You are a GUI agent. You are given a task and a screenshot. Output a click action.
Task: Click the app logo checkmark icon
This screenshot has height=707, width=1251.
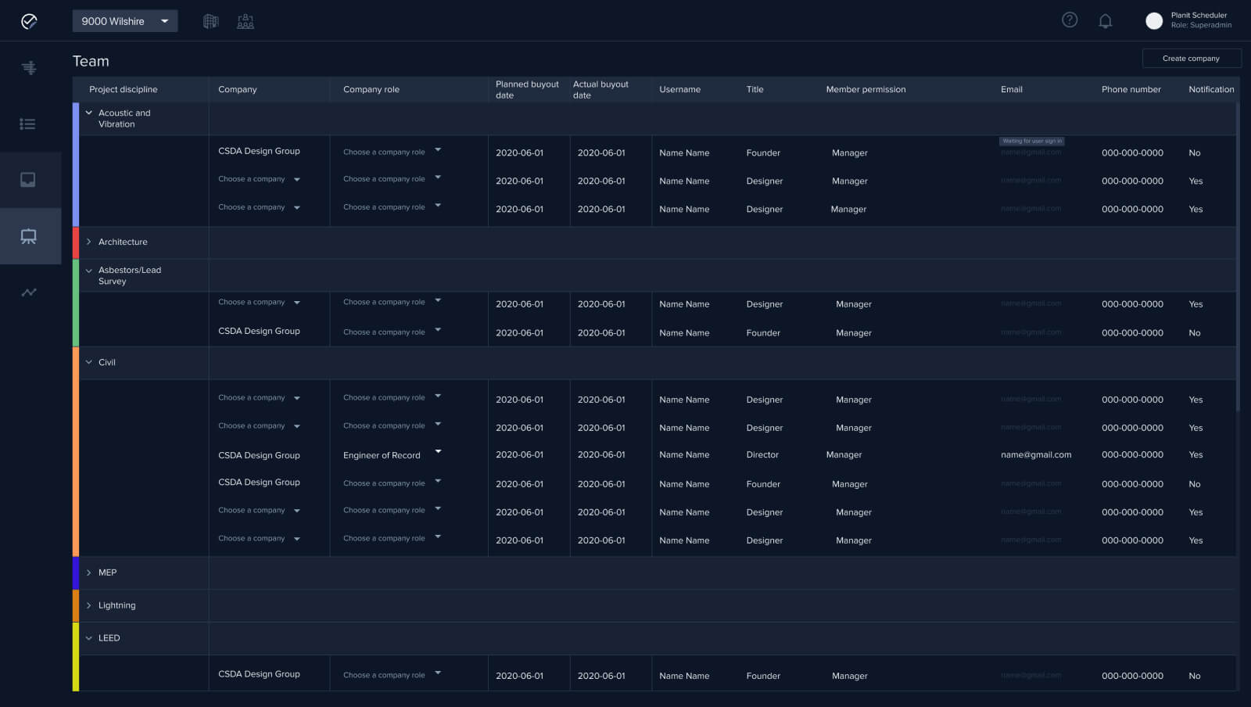[29, 21]
